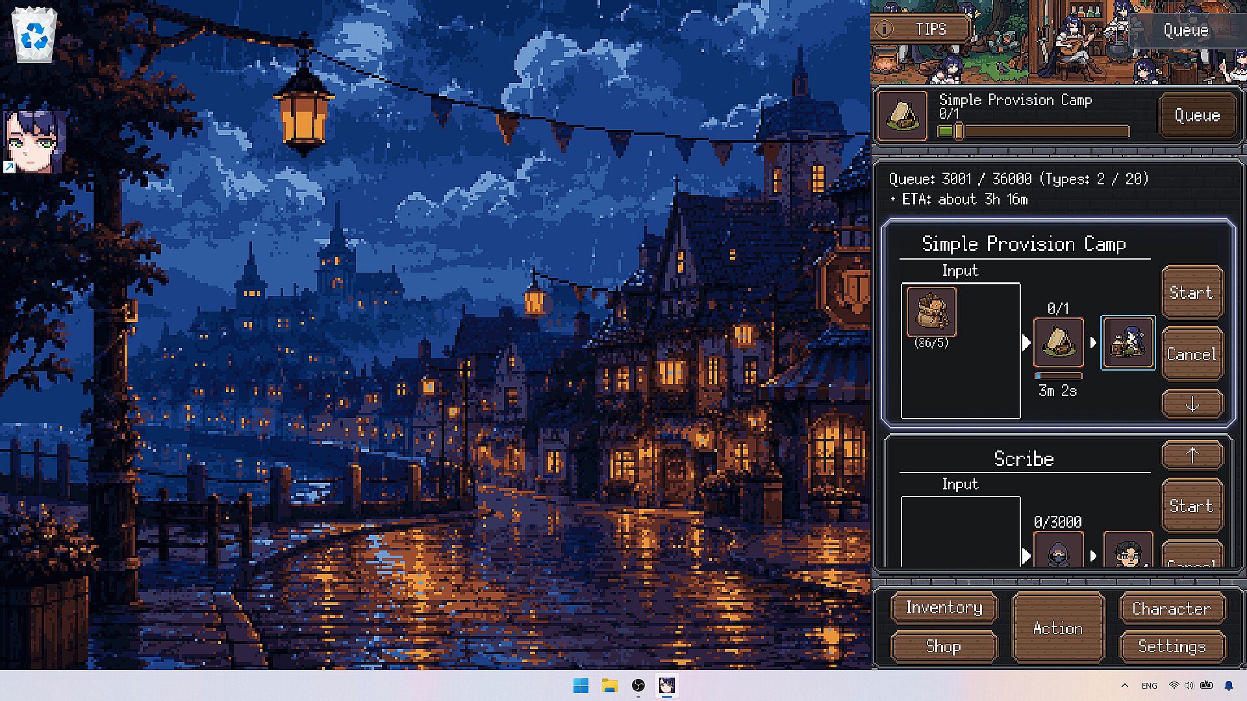Click the info circle icon next to TIPS

884,29
